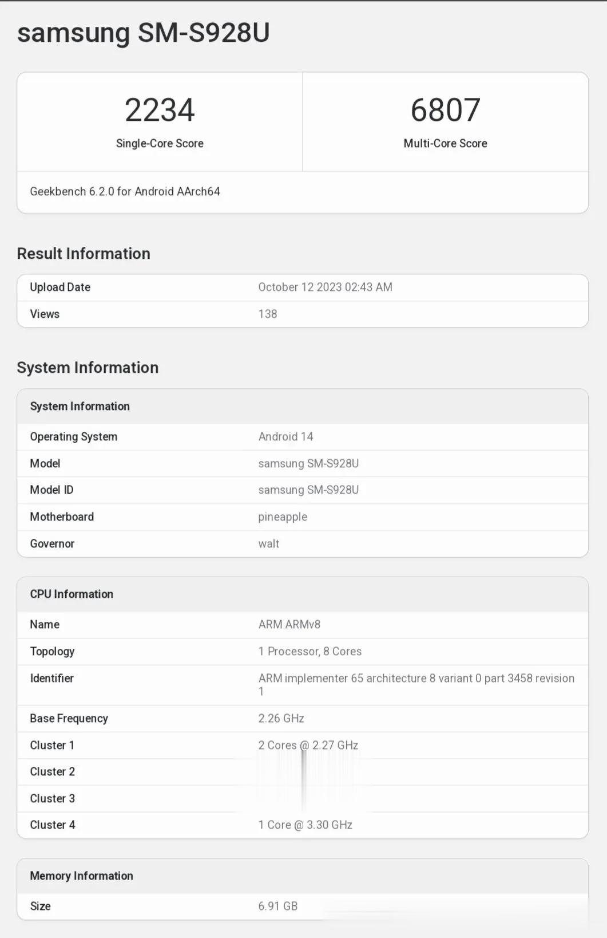607x938 pixels.
Task: Click the 'Model' row label
Action: click(x=45, y=463)
